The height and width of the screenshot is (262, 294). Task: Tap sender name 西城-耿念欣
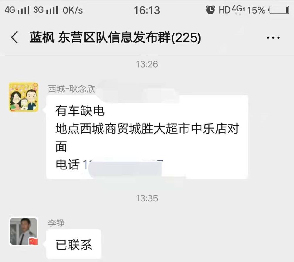click(x=71, y=89)
